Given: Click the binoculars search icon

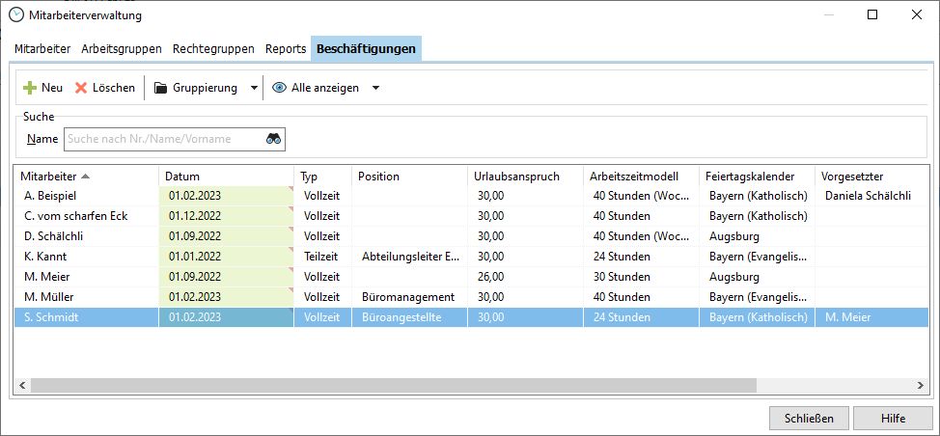Looking at the screenshot, I should 273,139.
